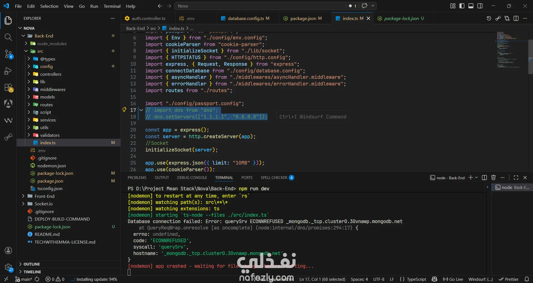533x283 pixels.
Task: Toggle Secondary Side Bar visibility
Action: [x=480, y=6]
